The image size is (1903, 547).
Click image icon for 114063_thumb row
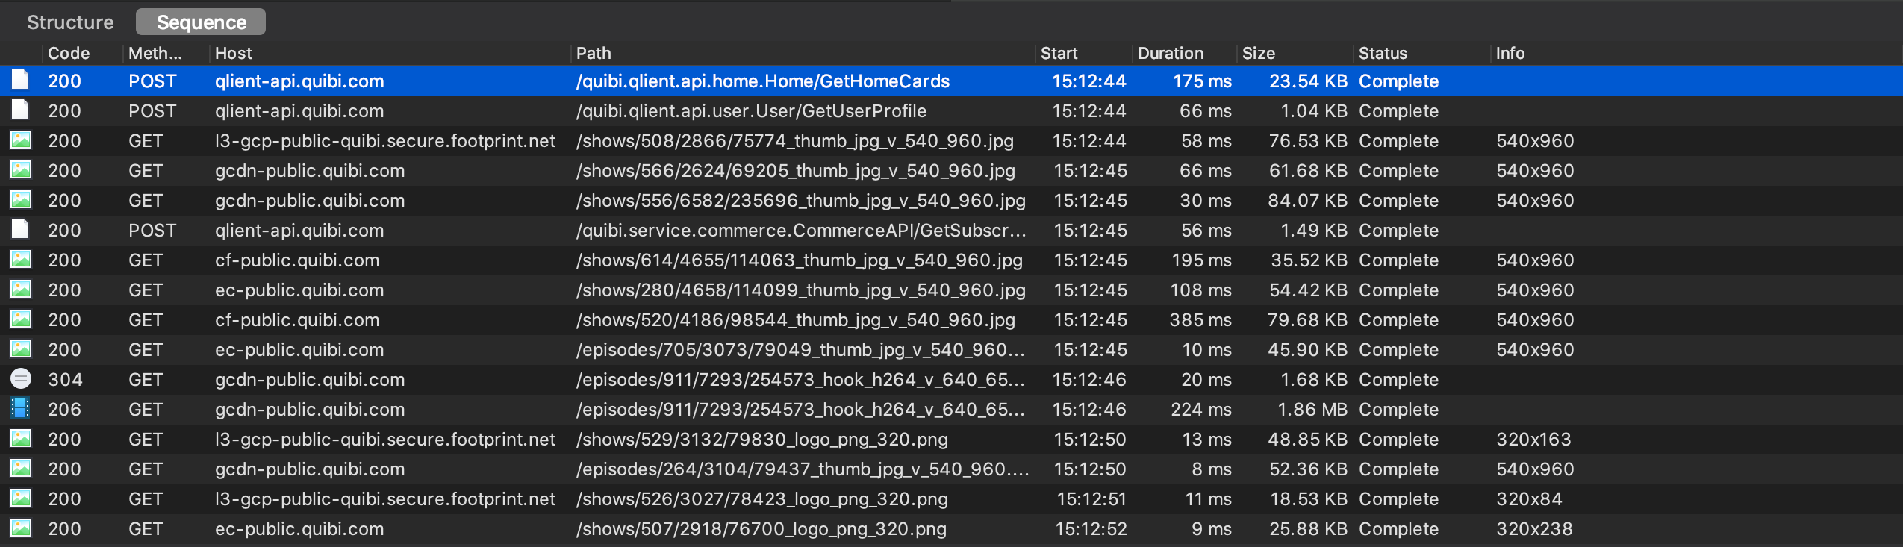point(20,260)
